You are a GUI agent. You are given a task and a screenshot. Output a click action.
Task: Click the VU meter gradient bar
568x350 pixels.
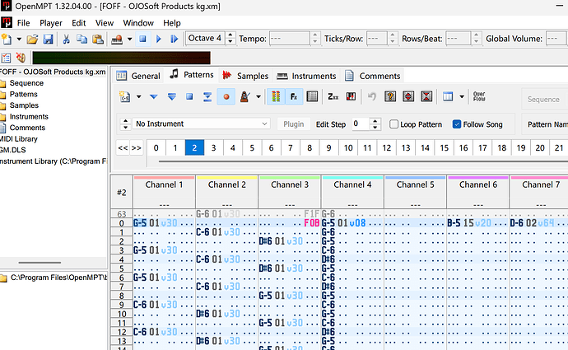[121, 58]
